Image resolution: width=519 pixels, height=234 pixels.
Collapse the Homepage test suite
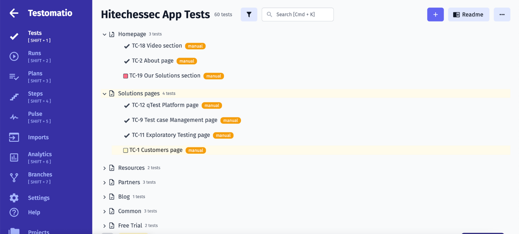point(104,34)
